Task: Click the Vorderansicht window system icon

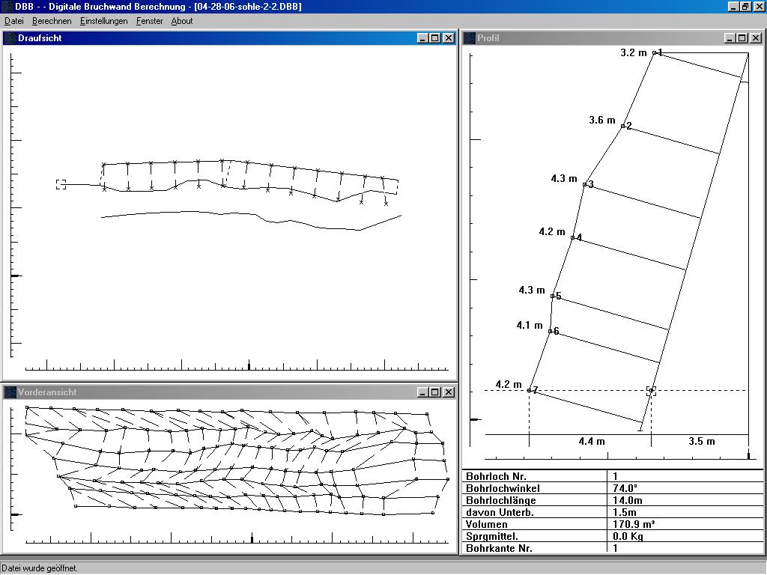Action: click(10, 392)
